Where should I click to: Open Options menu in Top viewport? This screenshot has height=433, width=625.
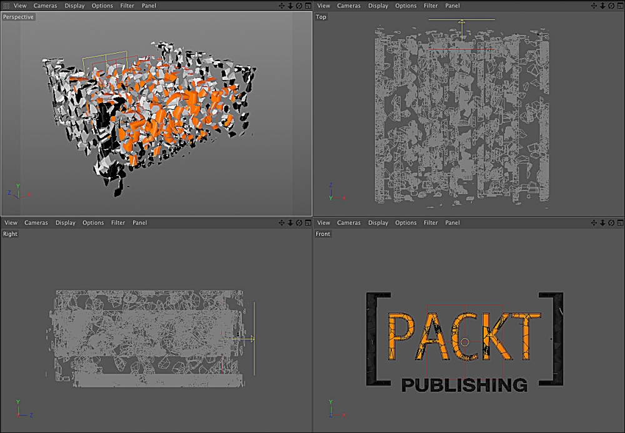click(406, 6)
